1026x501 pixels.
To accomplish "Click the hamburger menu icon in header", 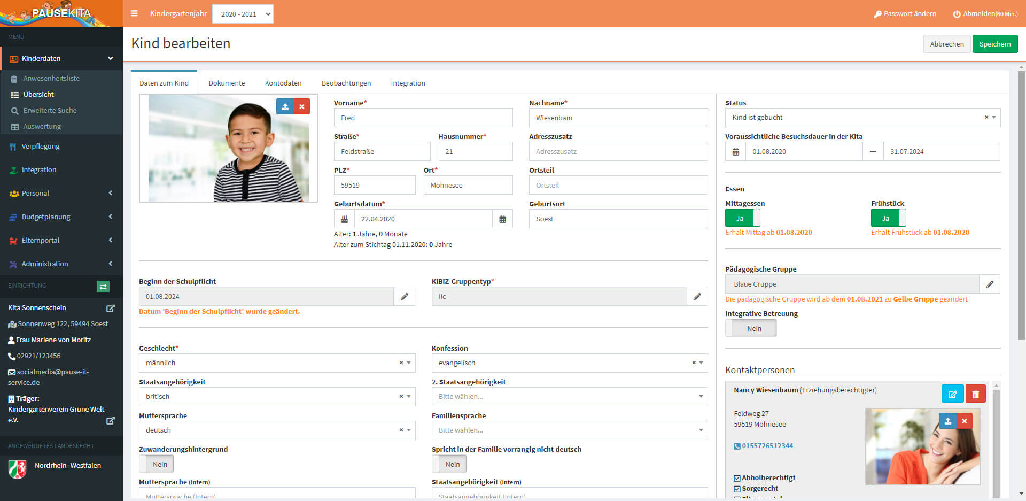I will (x=134, y=13).
